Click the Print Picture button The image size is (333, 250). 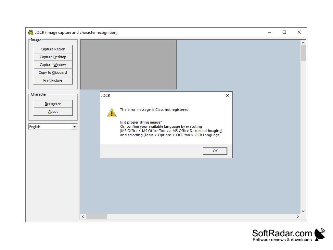(x=53, y=80)
